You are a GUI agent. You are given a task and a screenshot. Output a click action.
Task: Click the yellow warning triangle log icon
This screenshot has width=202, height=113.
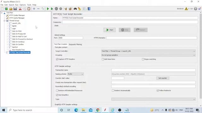coord(186,9)
